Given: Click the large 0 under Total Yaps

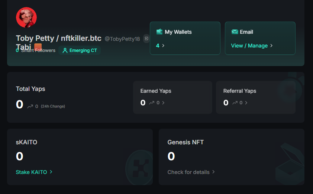Looking at the screenshot, I should click(x=20, y=104).
